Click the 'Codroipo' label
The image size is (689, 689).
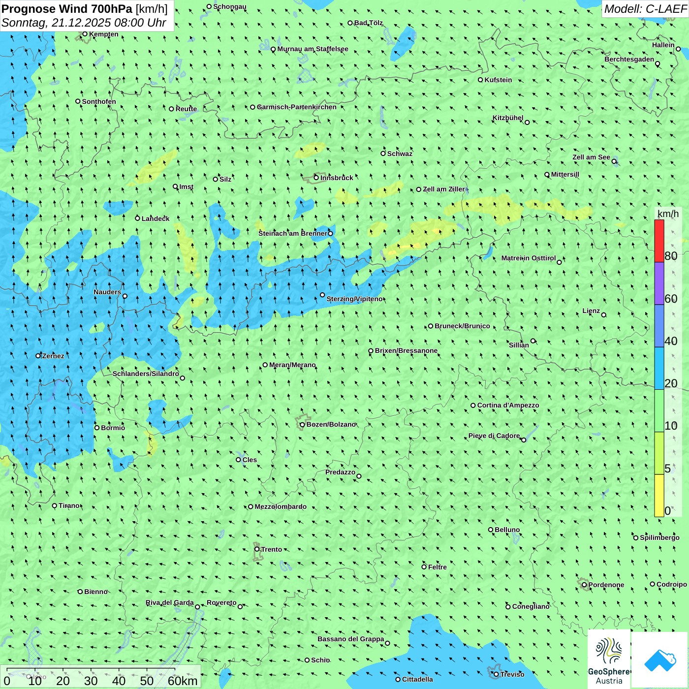coord(672,584)
